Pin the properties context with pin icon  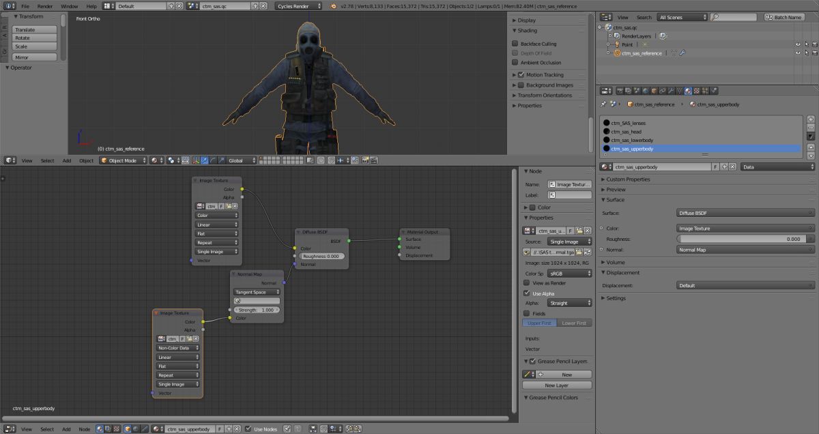pyautogui.click(x=603, y=104)
